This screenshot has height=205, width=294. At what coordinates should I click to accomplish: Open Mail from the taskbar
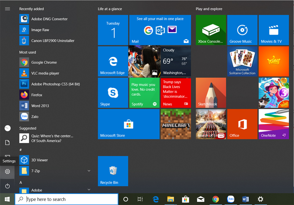[200, 199]
